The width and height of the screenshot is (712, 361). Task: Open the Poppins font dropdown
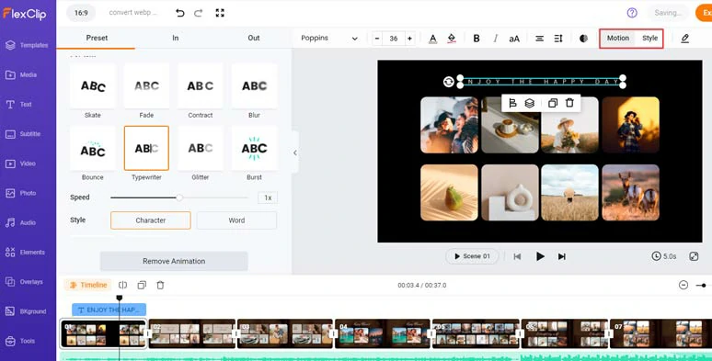coord(329,38)
